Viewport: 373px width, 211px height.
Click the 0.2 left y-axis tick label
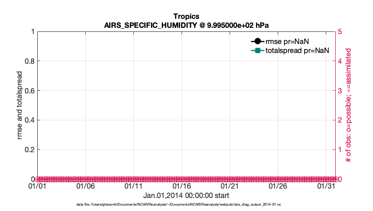[29, 149]
